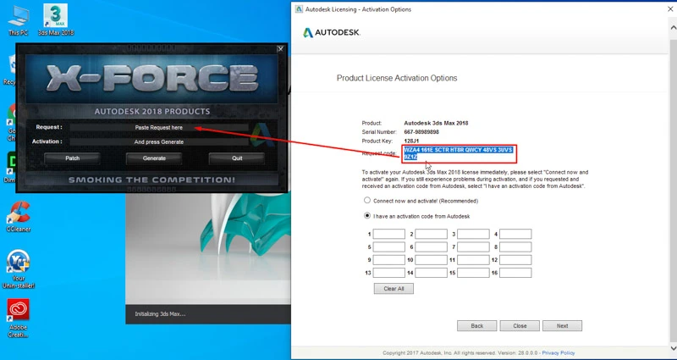
Task: Click the Initializing 3ds Max status text
Action: (160, 313)
